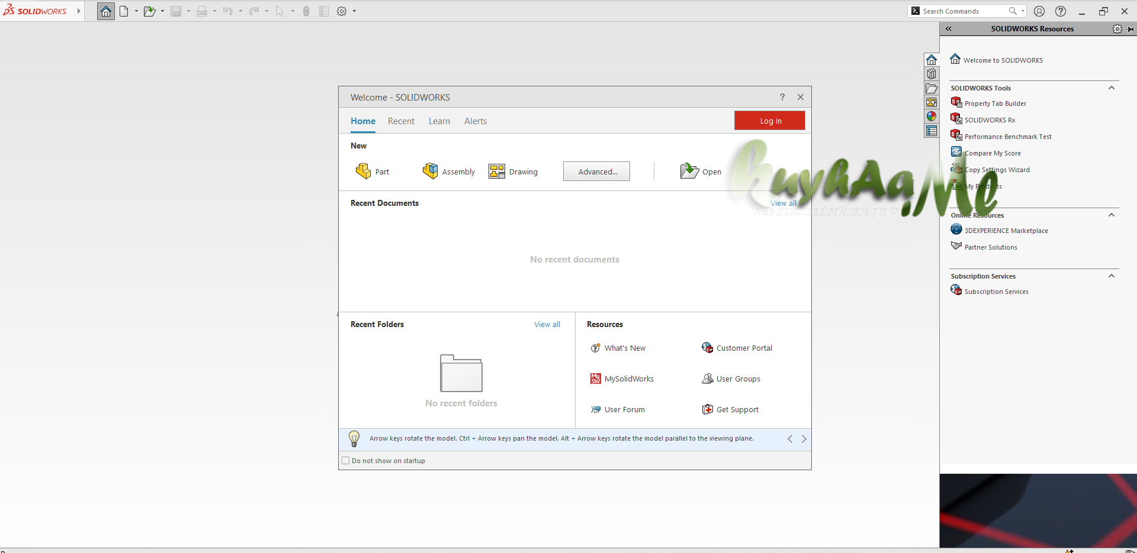The height and width of the screenshot is (553, 1137).
Task: Switch to the Learn tab
Action: coord(439,121)
